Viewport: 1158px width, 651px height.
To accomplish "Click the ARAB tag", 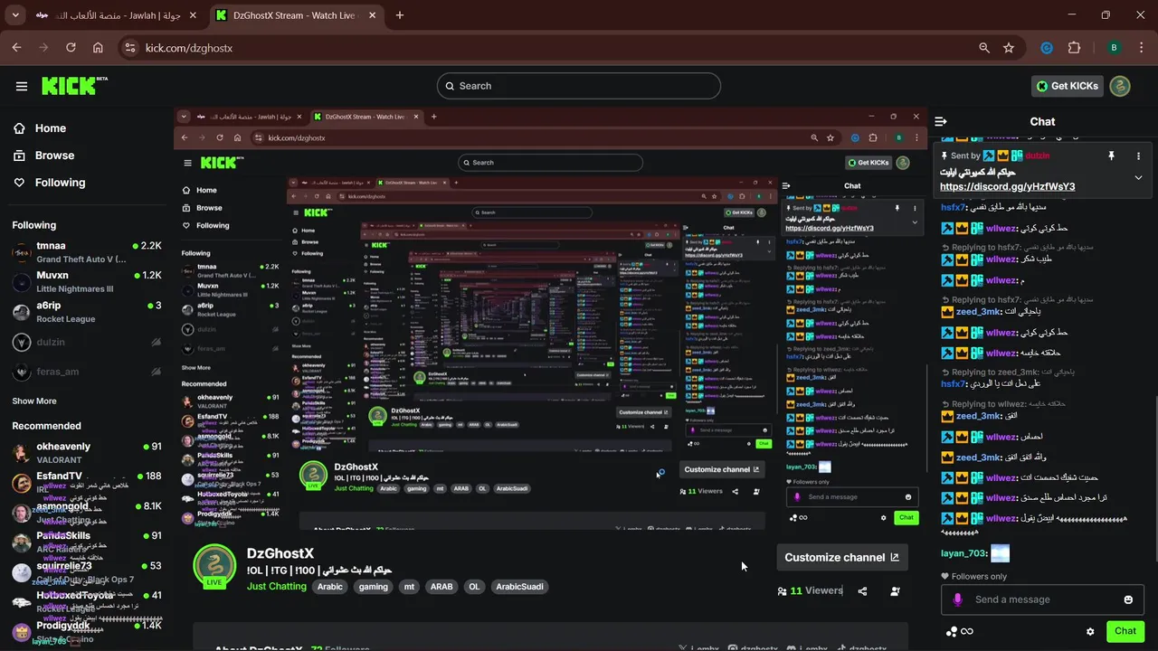I will coord(441,587).
